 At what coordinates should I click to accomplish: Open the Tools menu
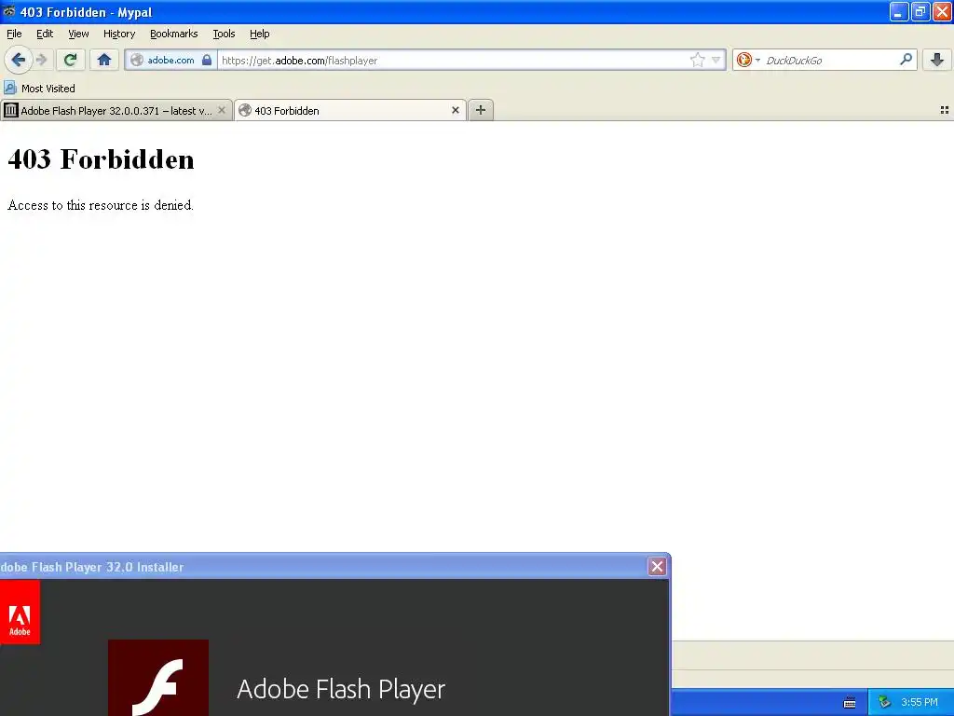coord(224,34)
